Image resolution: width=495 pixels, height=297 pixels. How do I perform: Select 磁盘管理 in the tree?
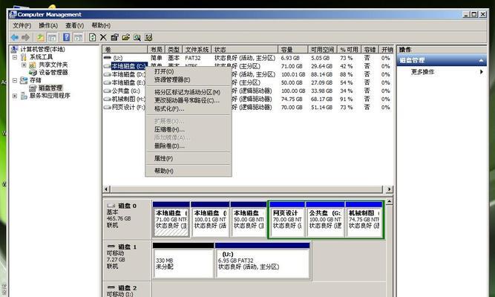click(50, 88)
